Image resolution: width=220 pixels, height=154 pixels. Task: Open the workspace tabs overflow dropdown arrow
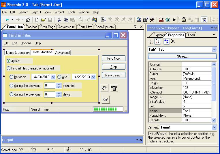point(214,35)
